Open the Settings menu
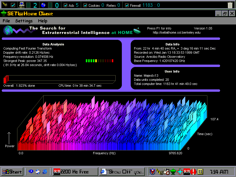 point(24,21)
